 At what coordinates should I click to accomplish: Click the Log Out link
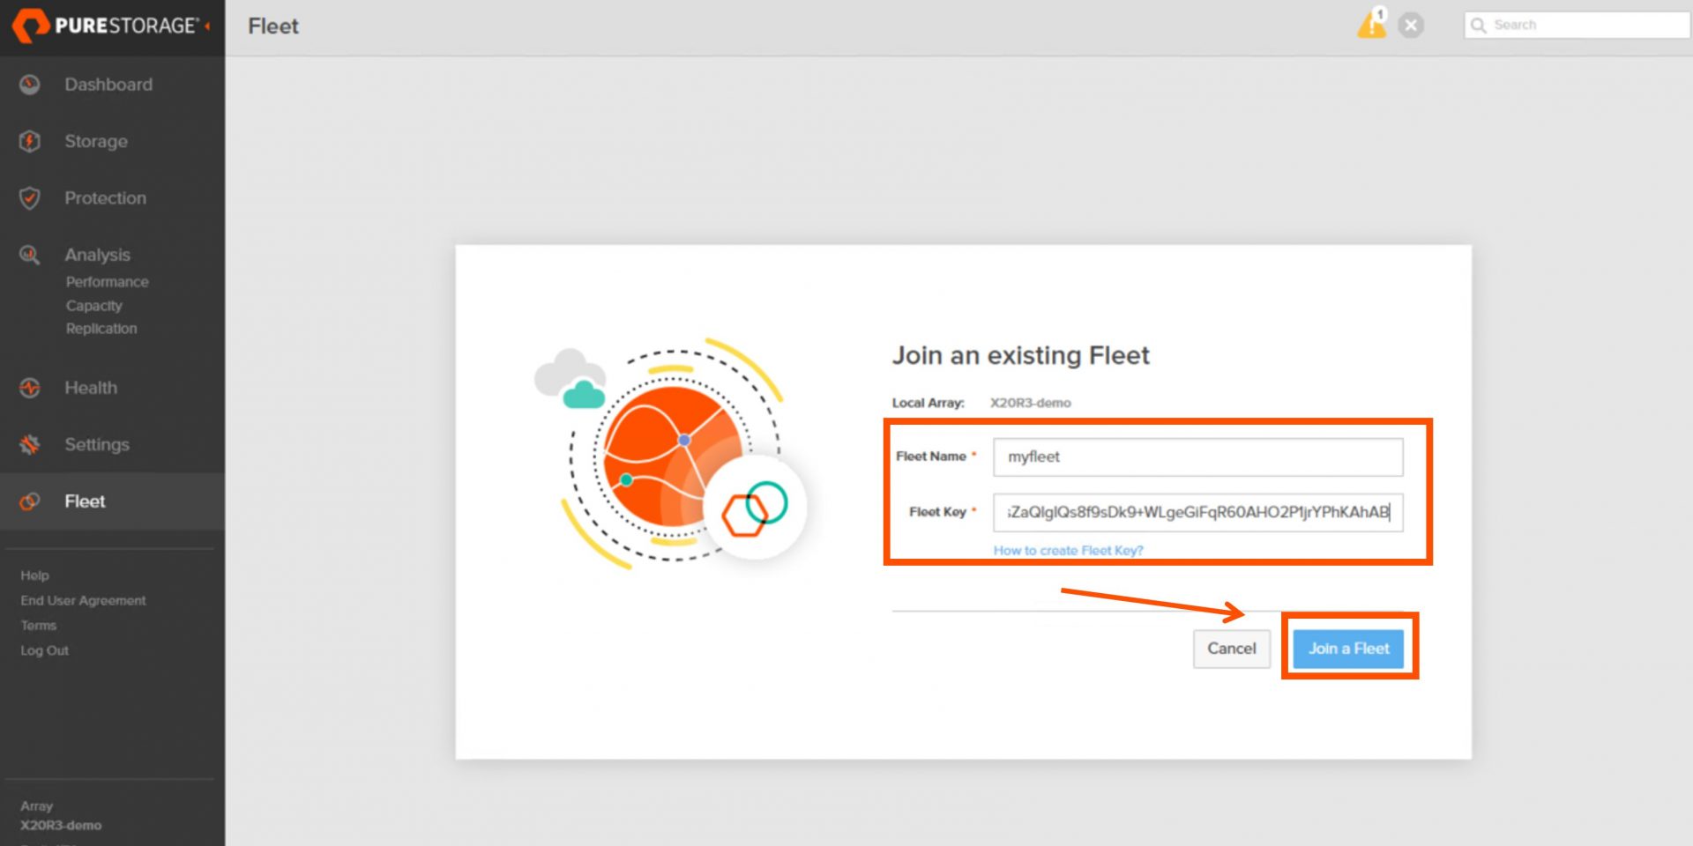click(x=45, y=650)
